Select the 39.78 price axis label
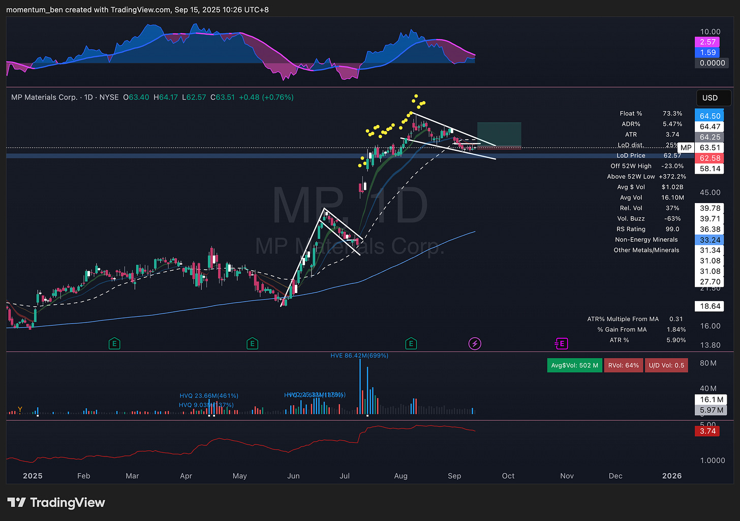 pos(710,208)
